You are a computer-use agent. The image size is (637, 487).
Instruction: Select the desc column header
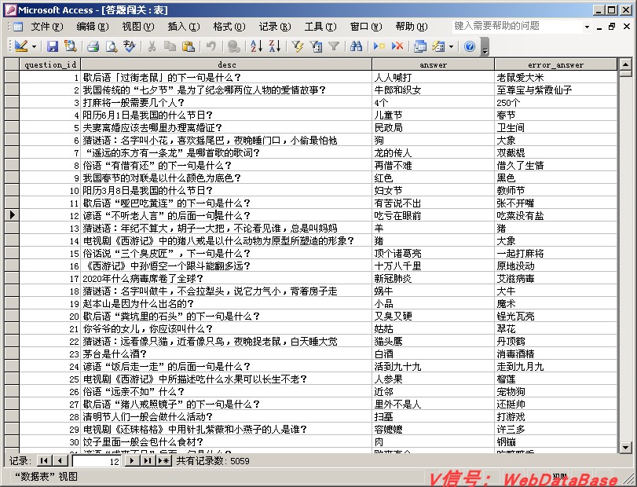coord(226,64)
